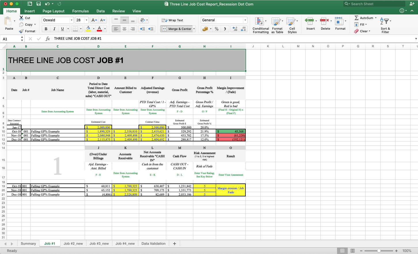Click the Cut scissors icon

click(21, 18)
